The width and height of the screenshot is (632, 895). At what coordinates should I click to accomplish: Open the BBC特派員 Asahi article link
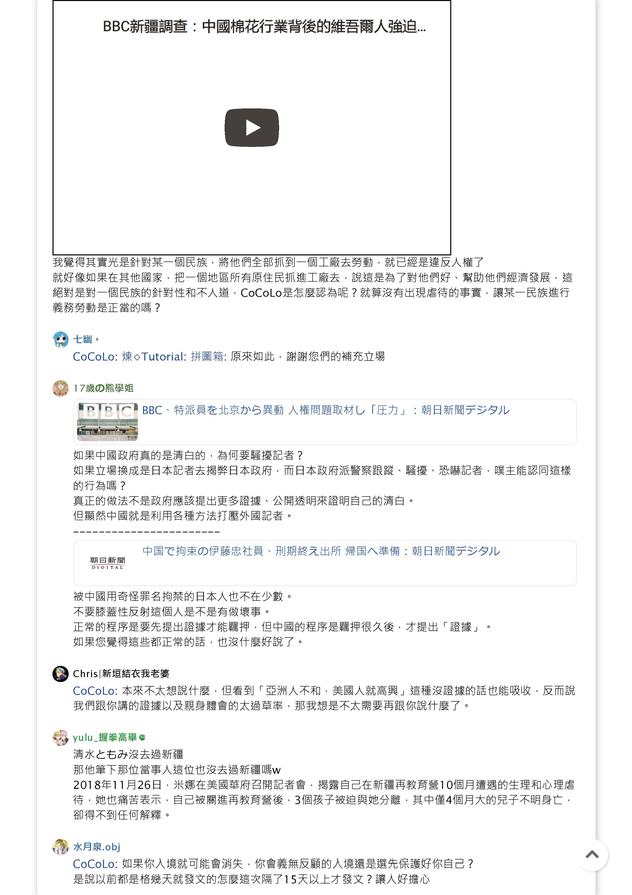(326, 410)
